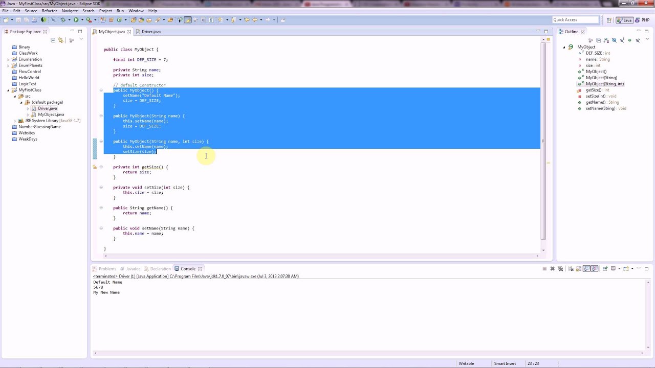Toggle Scroll Lock in Console
This screenshot has width=655, height=368.
pyautogui.click(x=579, y=269)
